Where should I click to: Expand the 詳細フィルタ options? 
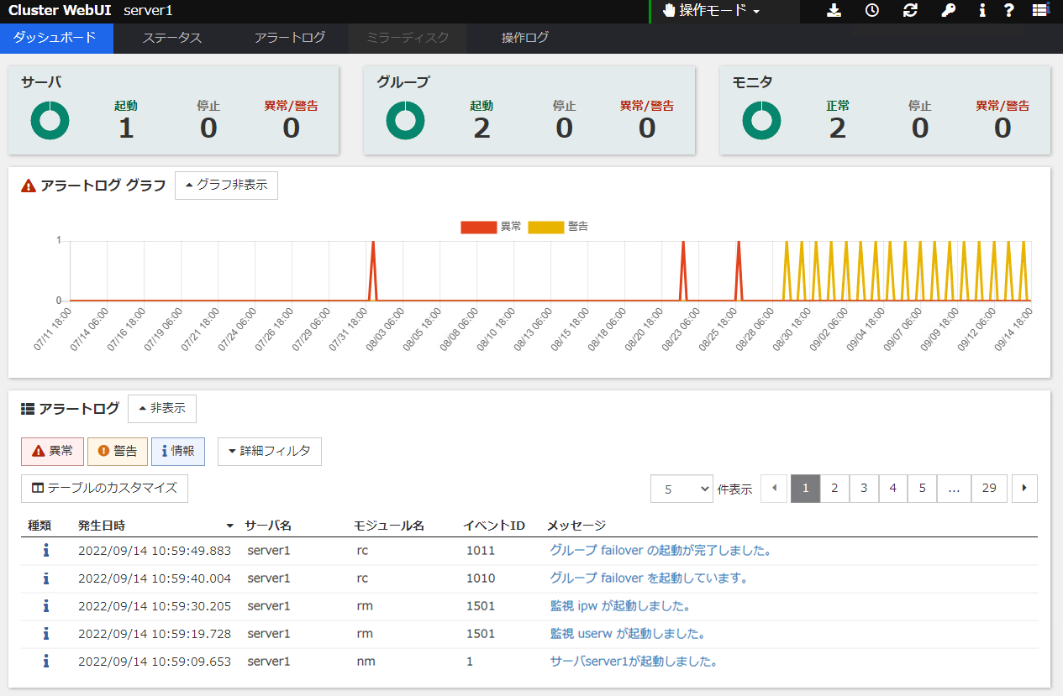point(269,451)
